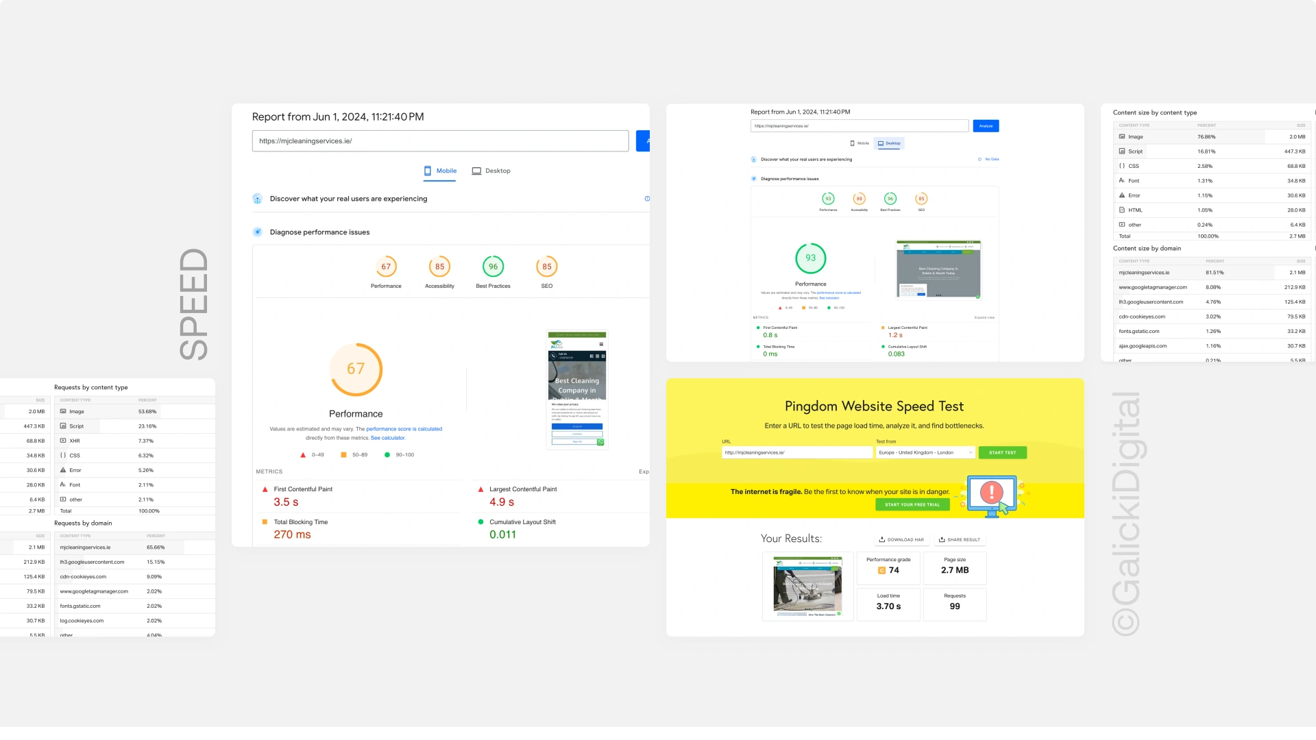Click the Cumulative Layout Shift value '0.011'

pyautogui.click(x=502, y=534)
